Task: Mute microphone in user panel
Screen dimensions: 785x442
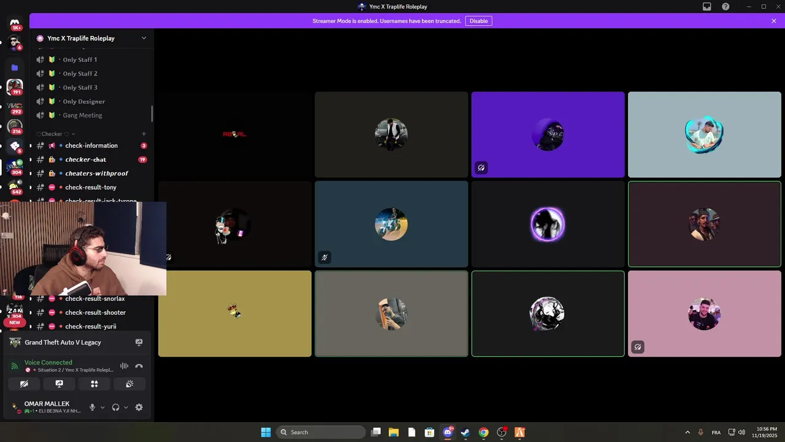Action: click(x=93, y=407)
